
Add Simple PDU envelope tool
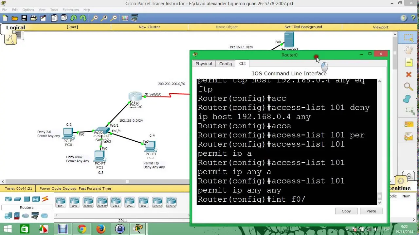tap(409, 124)
